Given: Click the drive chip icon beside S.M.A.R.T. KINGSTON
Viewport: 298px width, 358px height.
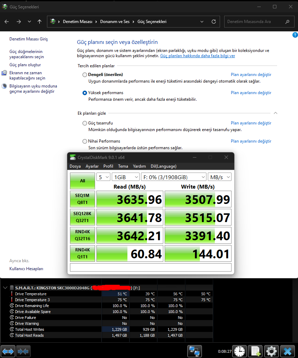Looking at the screenshot, I should pos(12,288).
